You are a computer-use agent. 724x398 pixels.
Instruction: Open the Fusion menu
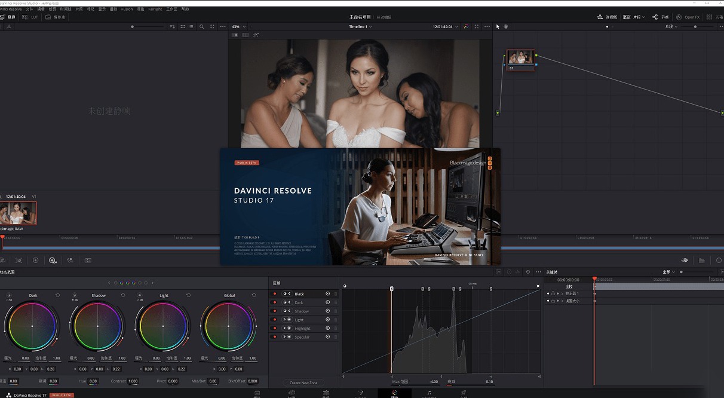(127, 9)
